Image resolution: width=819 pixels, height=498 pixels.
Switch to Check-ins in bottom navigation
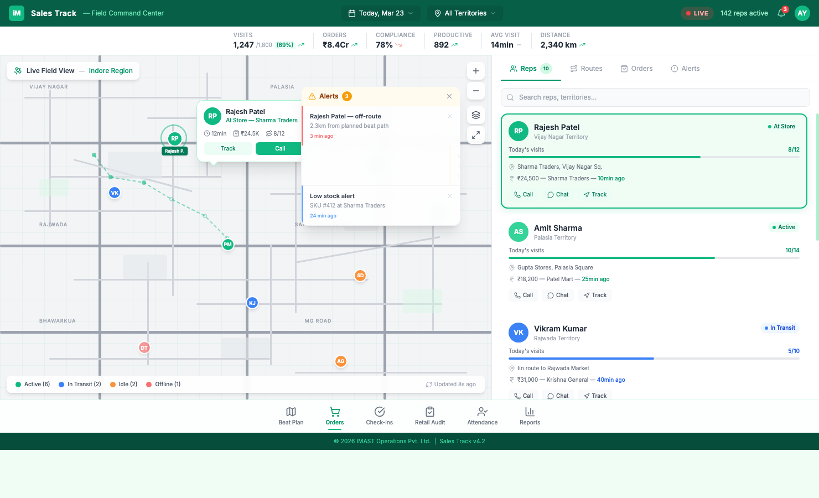pos(380,416)
